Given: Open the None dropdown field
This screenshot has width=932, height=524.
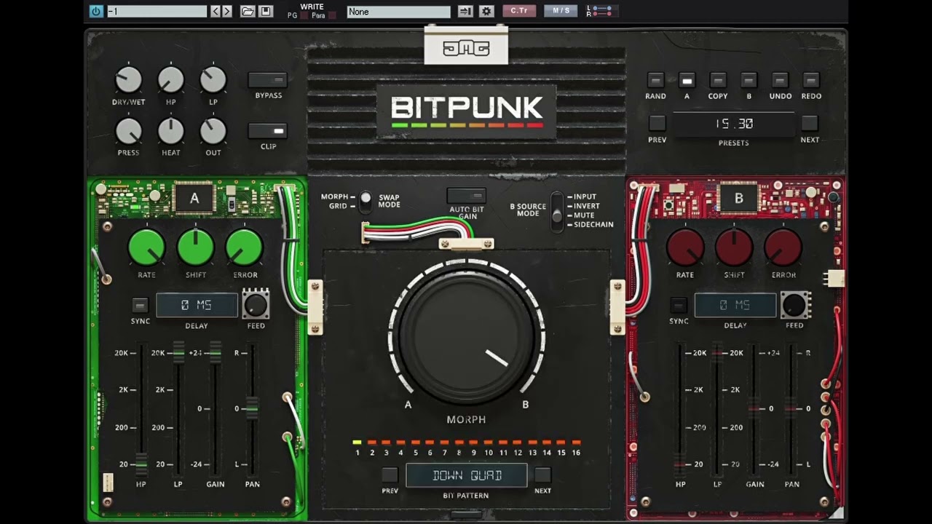Looking at the screenshot, I should tap(399, 12).
